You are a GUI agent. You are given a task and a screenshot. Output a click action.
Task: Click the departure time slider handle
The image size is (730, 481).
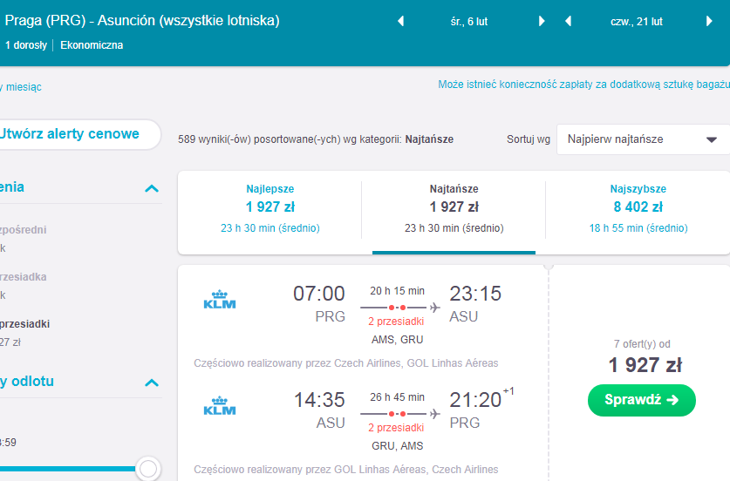pos(148,469)
